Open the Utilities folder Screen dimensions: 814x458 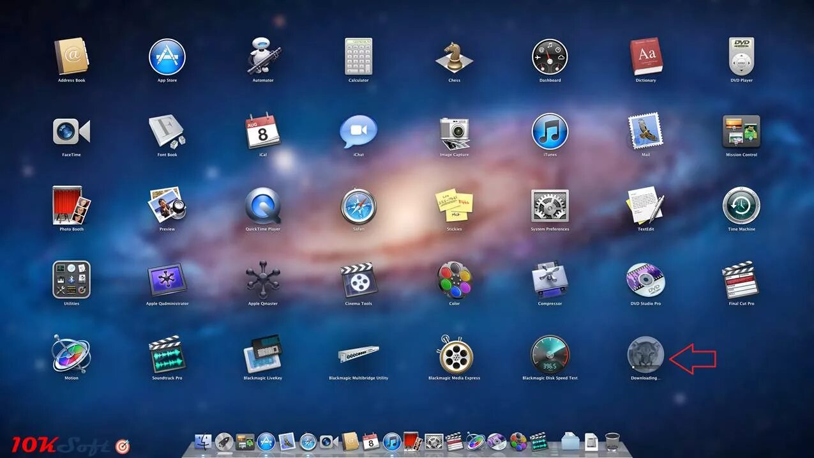click(x=72, y=280)
